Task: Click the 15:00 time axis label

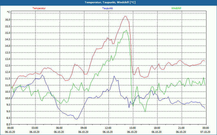Action: [133, 128]
